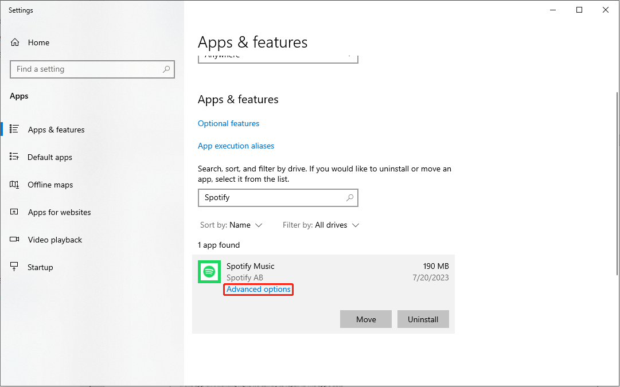Click the Apps & features list icon
The image size is (620, 387).
click(14, 129)
